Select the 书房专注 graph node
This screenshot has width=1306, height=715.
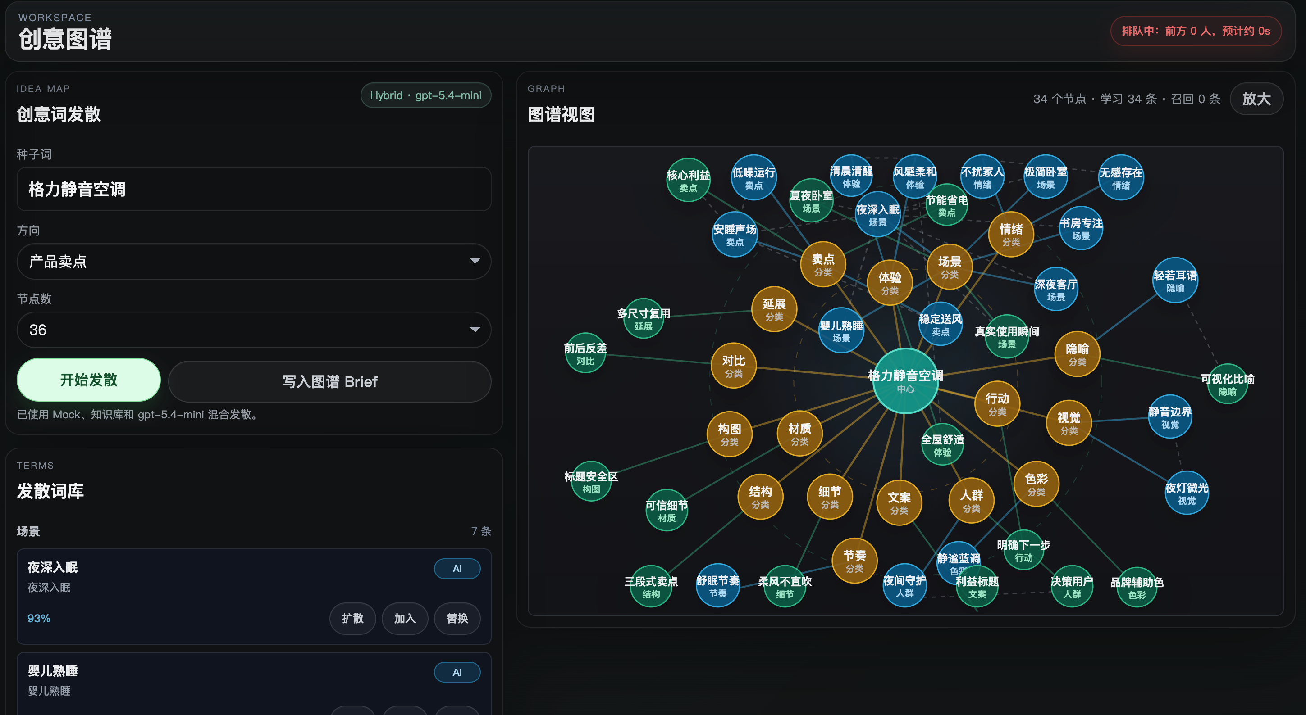pyautogui.click(x=1081, y=228)
